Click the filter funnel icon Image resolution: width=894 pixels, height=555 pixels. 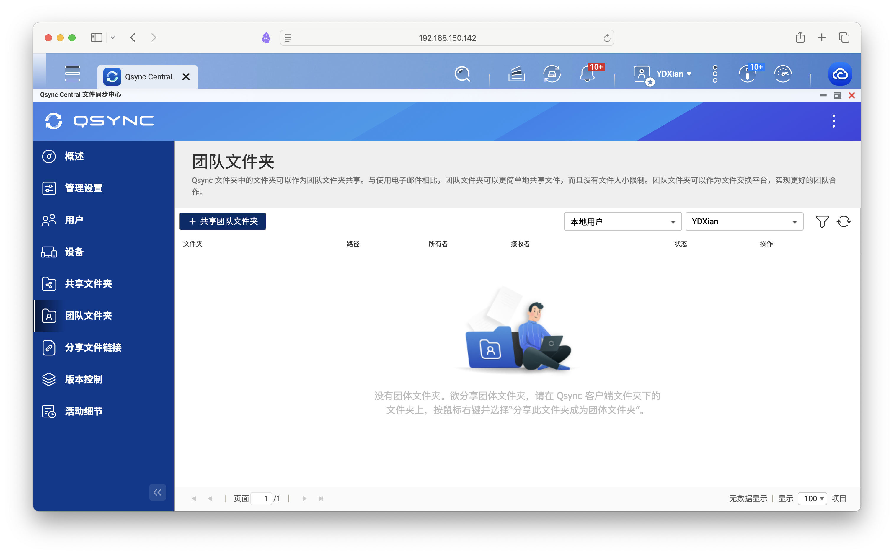coord(822,221)
